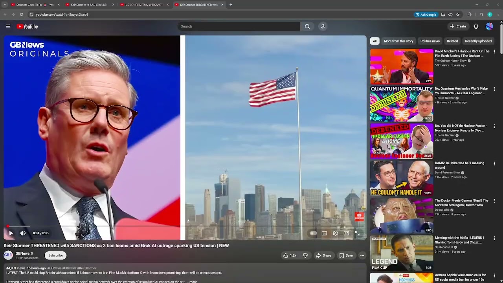Switch to 'Keir Starmer to BAN X' tab

pyautogui.click(x=90, y=5)
